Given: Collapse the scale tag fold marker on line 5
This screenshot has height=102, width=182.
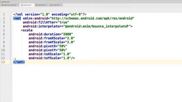Looking at the screenshot, I should [12, 30].
